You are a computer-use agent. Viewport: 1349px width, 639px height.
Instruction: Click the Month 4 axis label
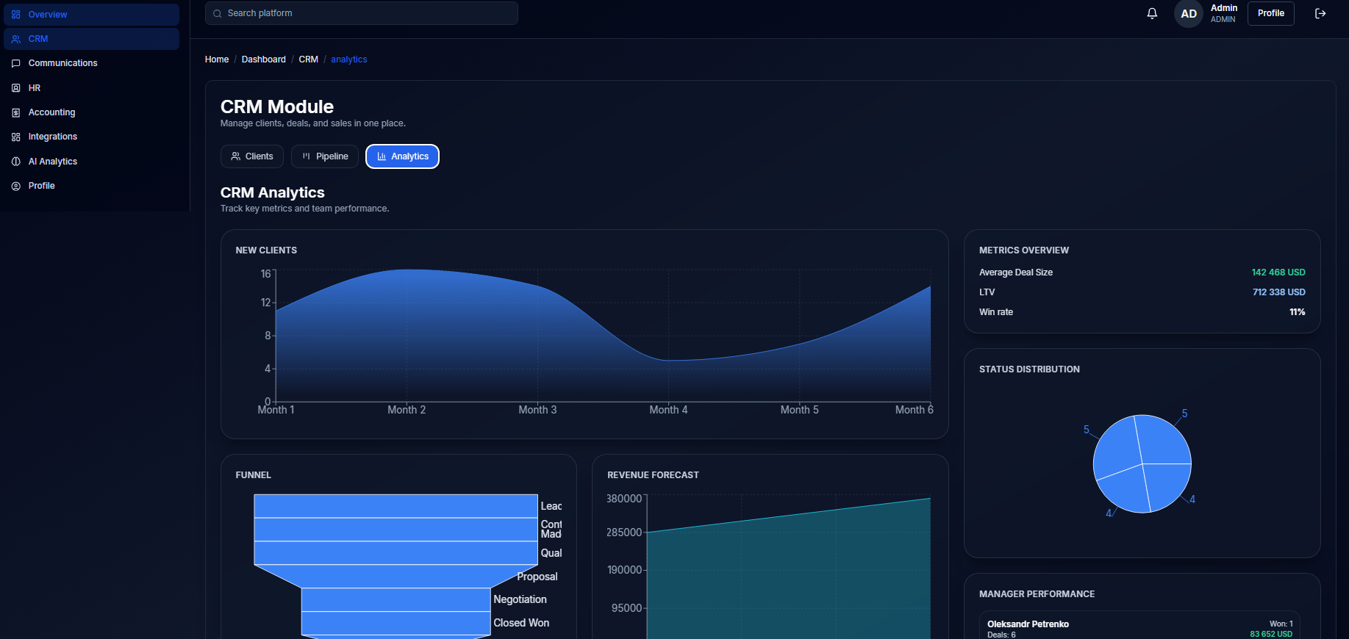coord(668,410)
